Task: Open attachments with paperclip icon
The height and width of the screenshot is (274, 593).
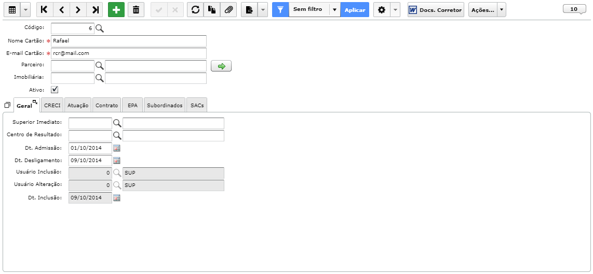Action: [228, 10]
